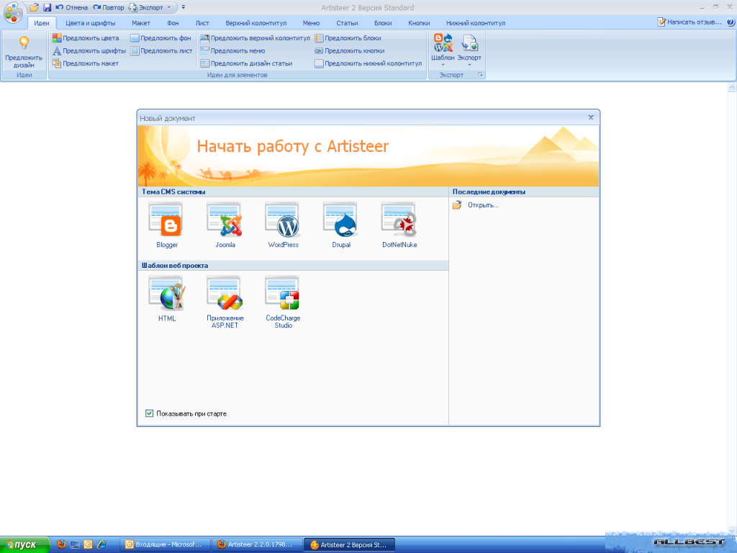Screen dimensions: 737x553
Task: Click the open folder icon in quick access toolbar
Action: 34,7
